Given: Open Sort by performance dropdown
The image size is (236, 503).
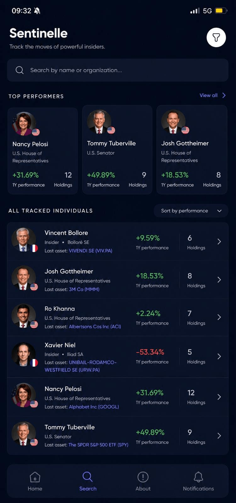Looking at the screenshot, I should [191, 211].
